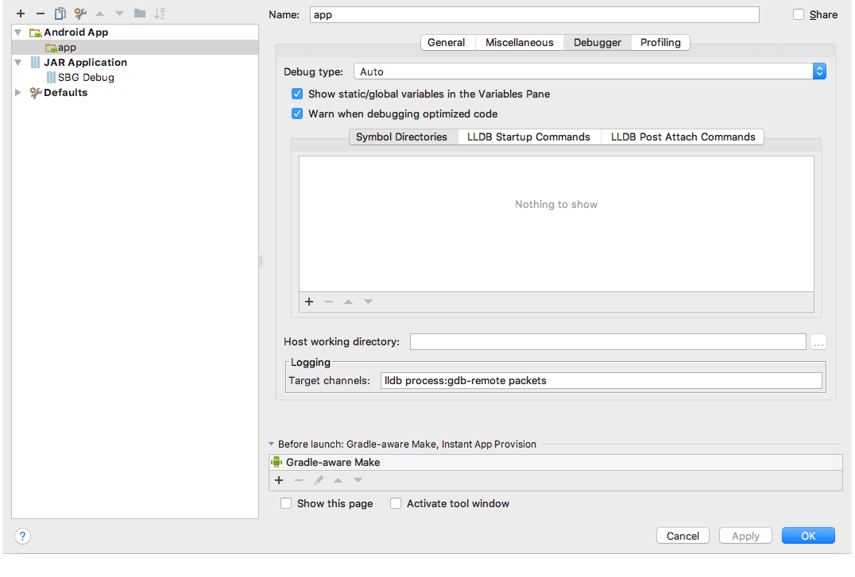Toggle the Share checkbox

(799, 15)
